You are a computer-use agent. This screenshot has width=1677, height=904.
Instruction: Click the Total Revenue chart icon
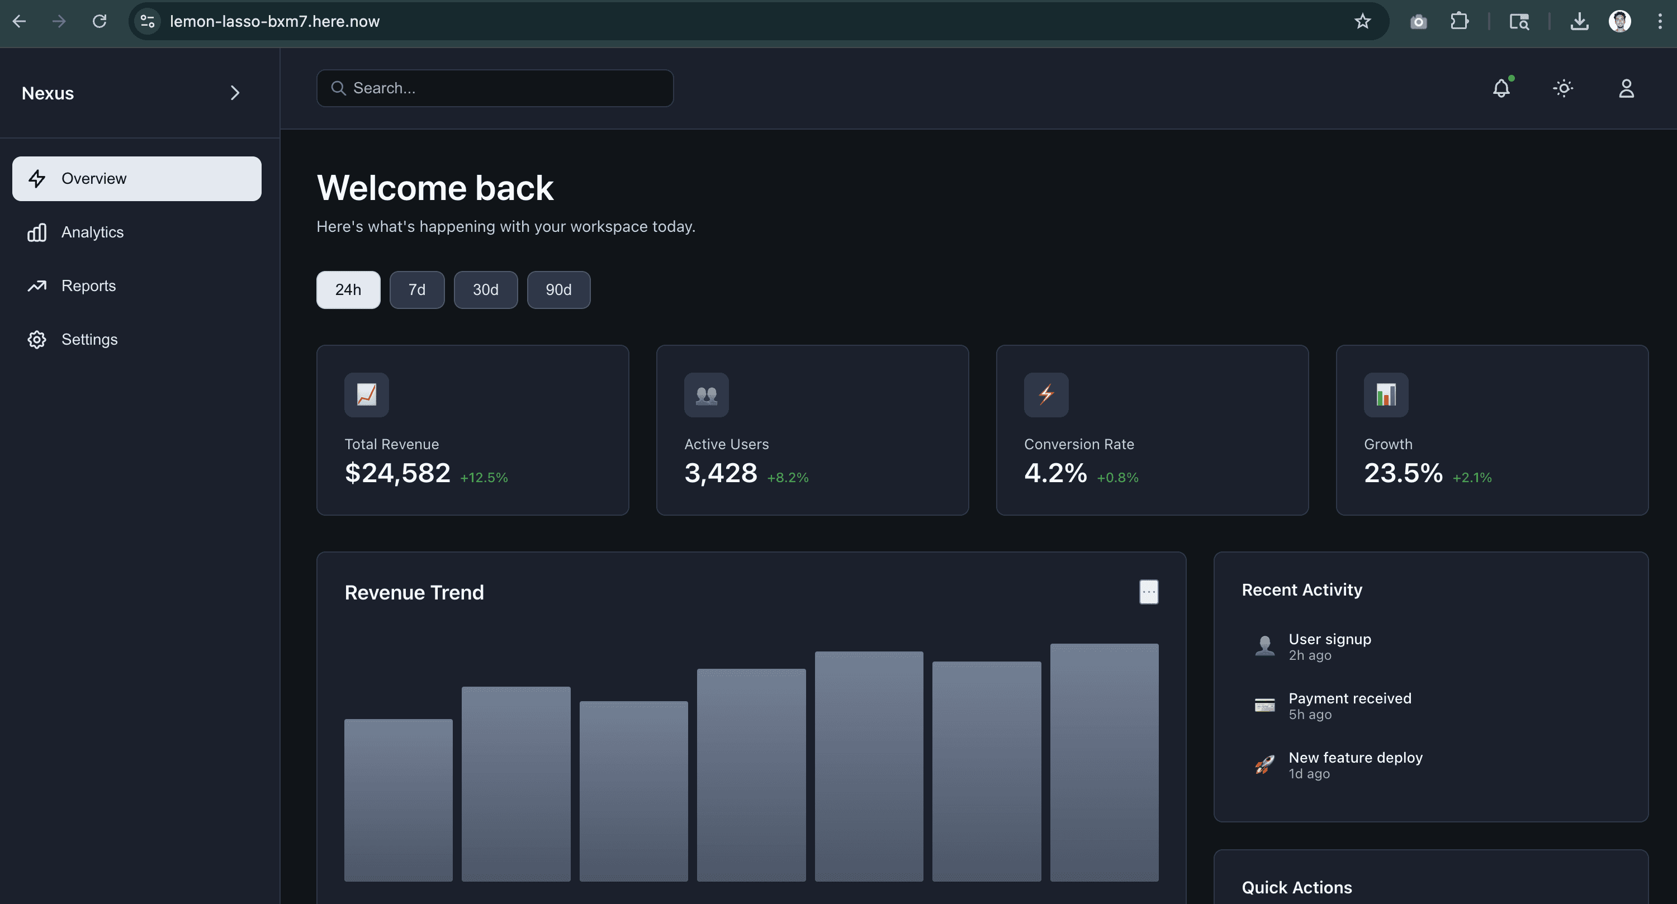point(367,394)
